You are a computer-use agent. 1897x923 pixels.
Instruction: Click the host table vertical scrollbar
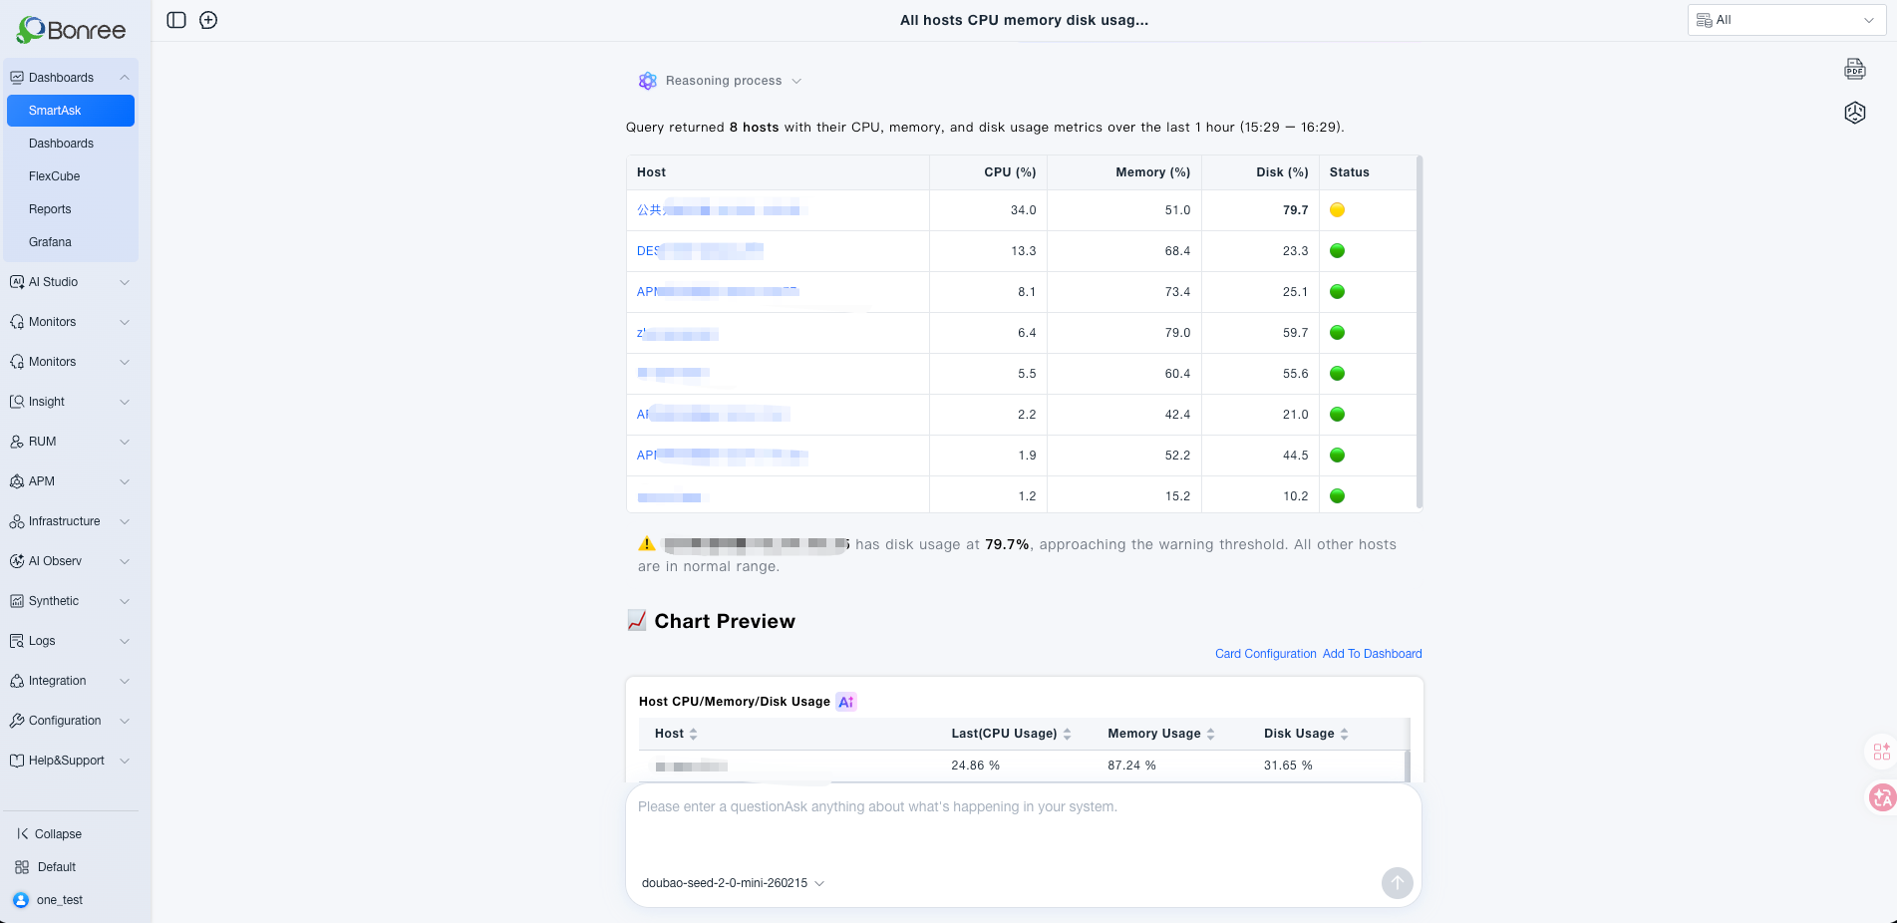(1420, 332)
